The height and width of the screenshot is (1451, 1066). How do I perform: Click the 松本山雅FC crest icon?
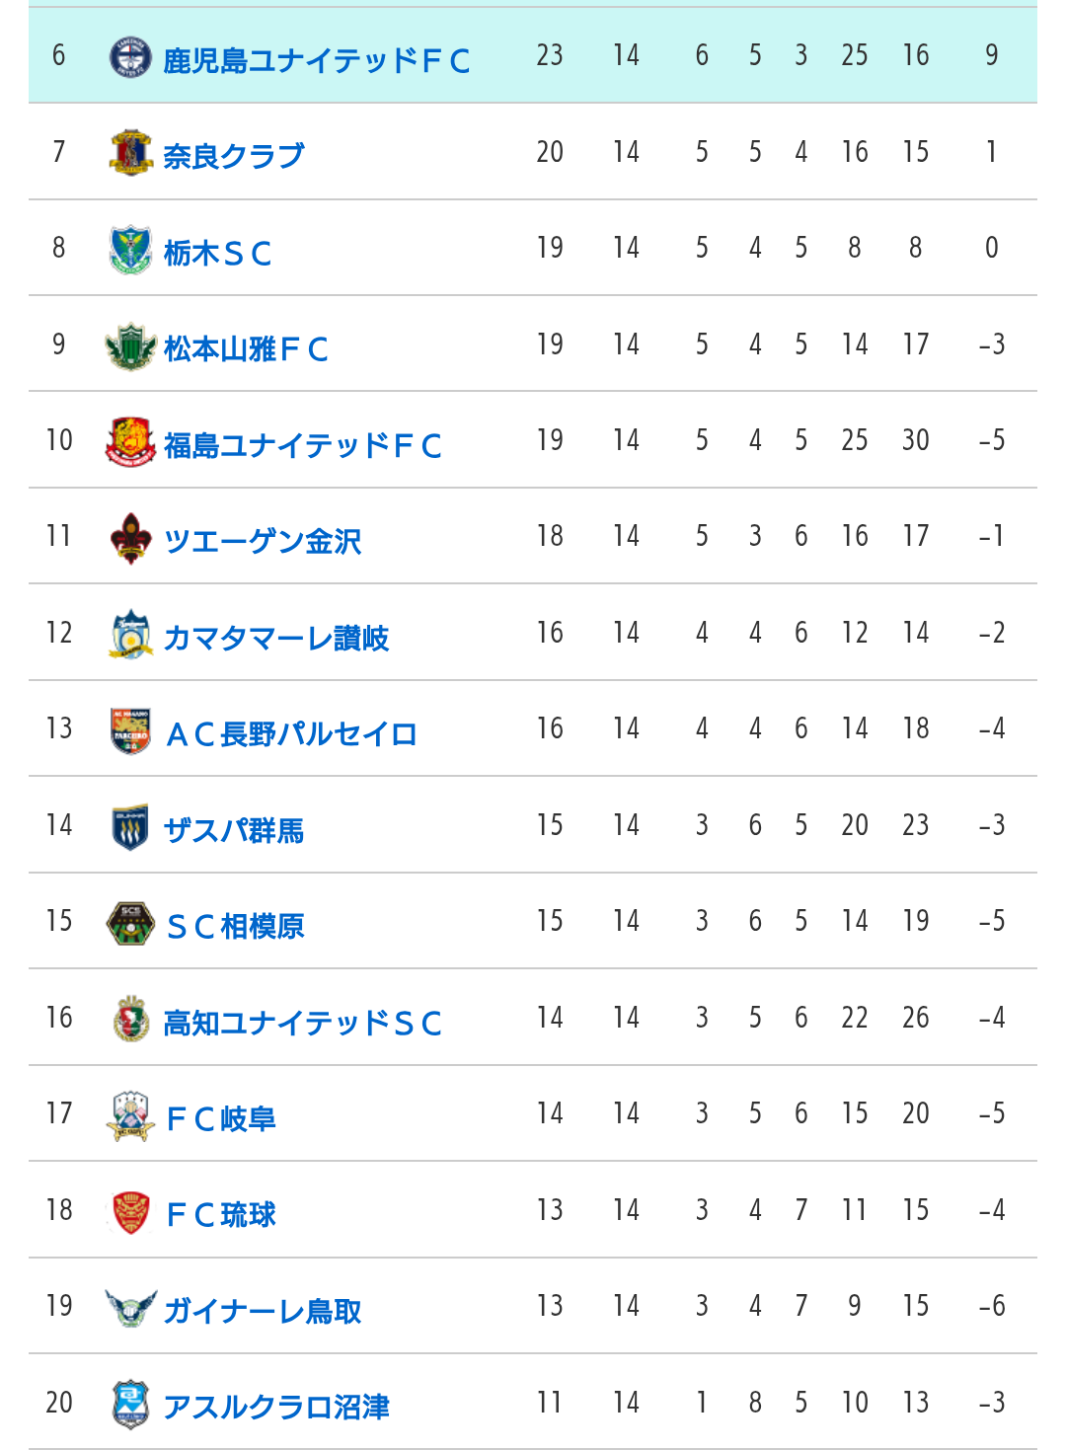(x=130, y=345)
